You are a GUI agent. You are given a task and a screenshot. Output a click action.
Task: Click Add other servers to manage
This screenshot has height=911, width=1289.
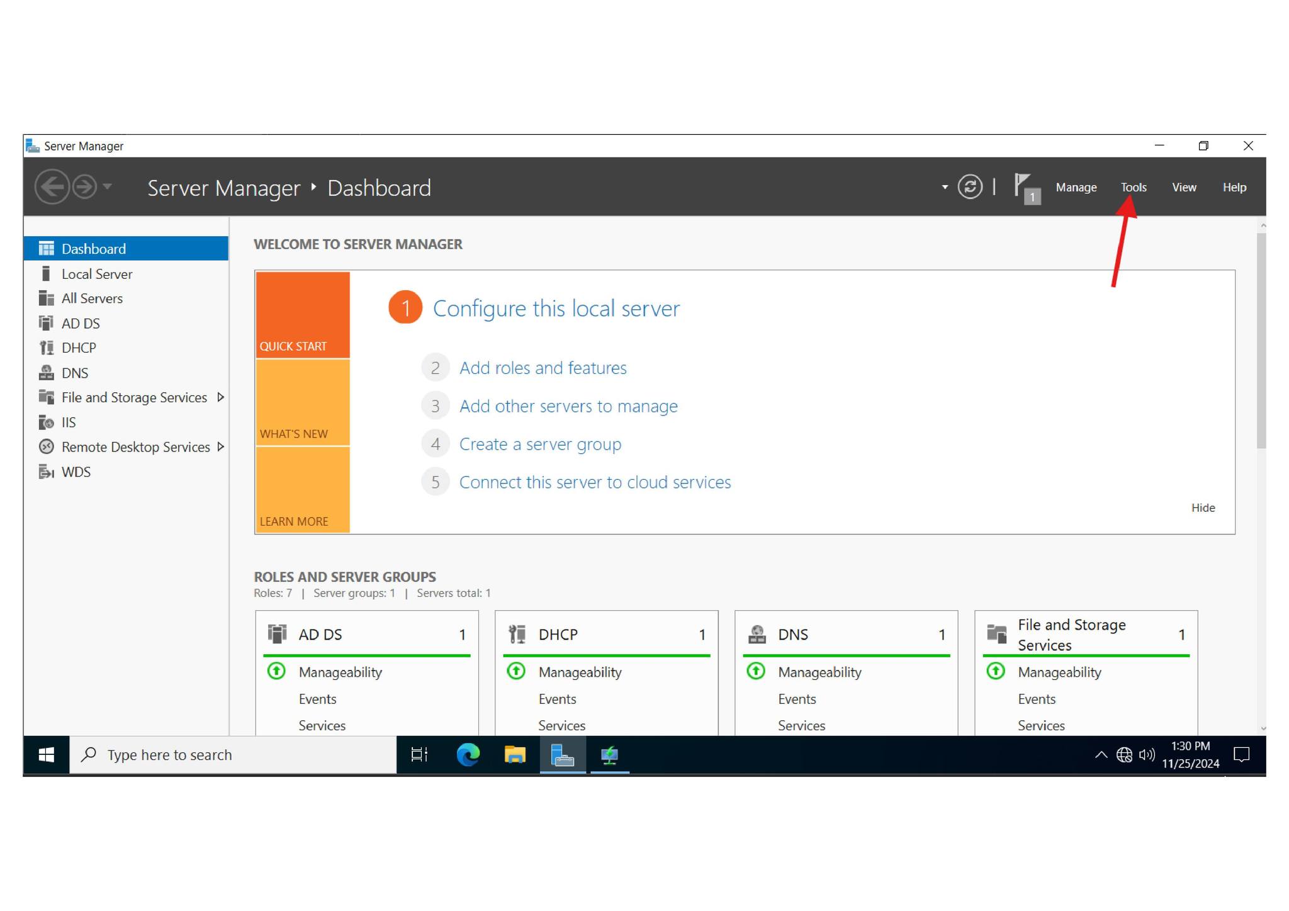tap(568, 406)
